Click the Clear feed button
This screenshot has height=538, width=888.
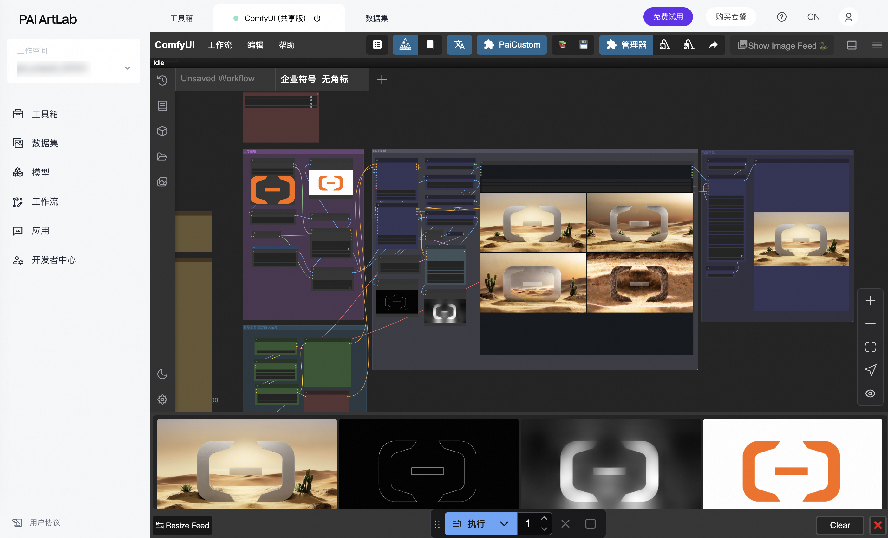coord(839,525)
